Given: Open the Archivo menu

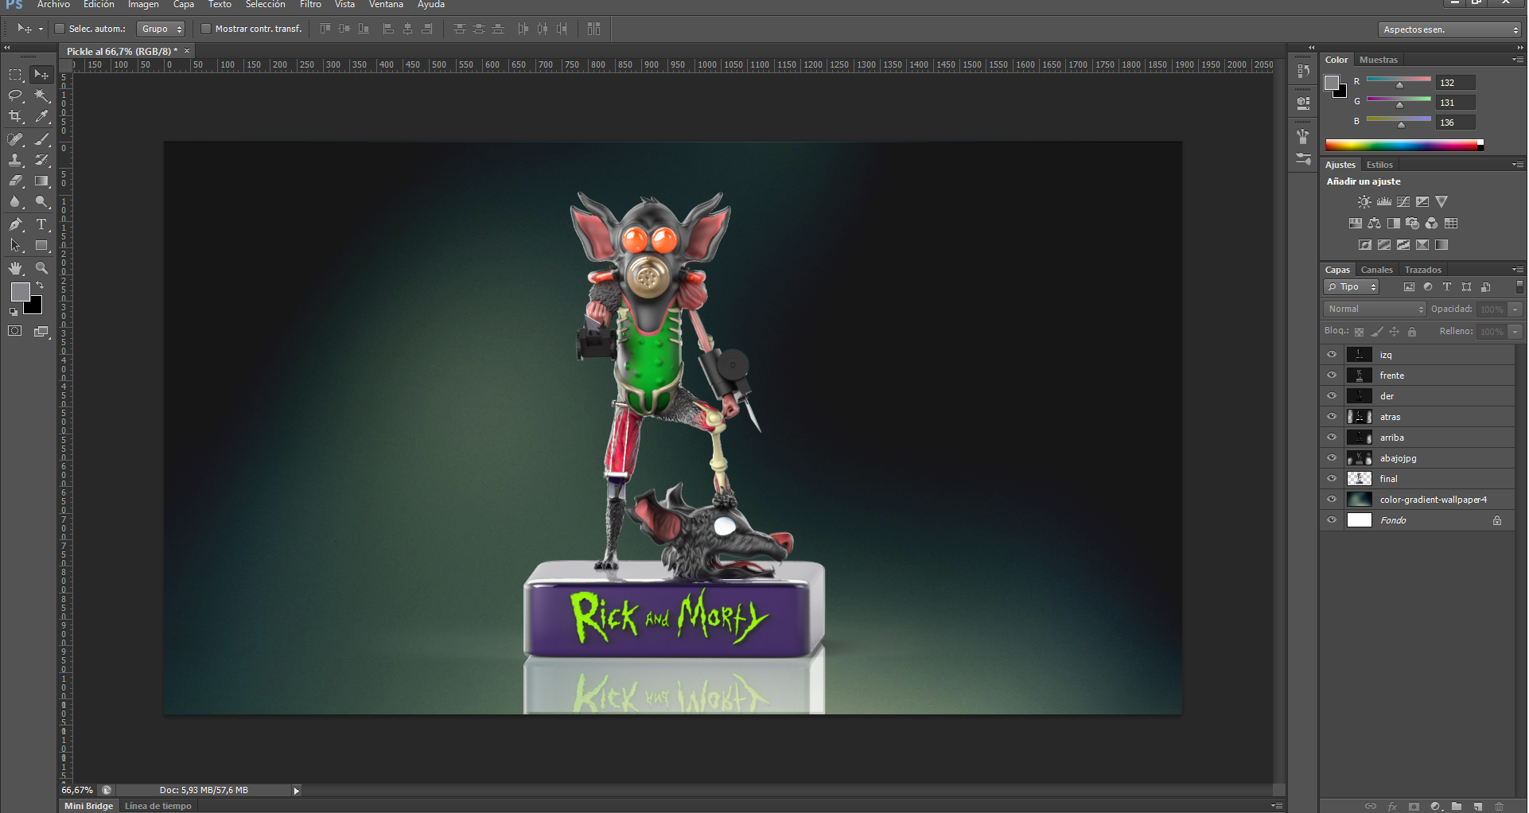Looking at the screenshot, I should pos(53,5).
